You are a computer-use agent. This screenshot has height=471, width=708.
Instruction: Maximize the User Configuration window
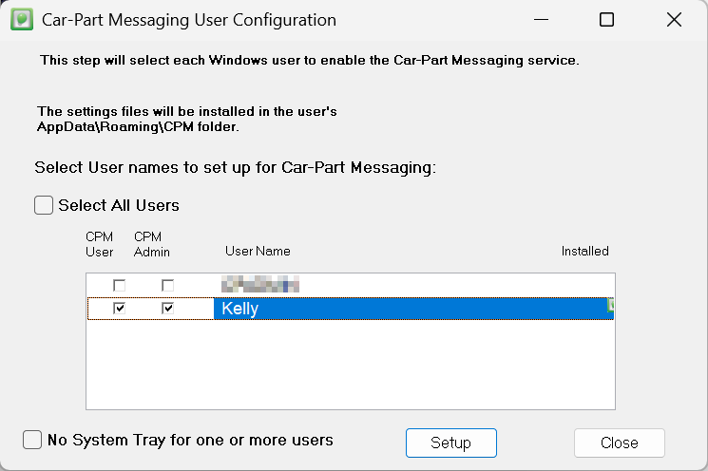606,20
